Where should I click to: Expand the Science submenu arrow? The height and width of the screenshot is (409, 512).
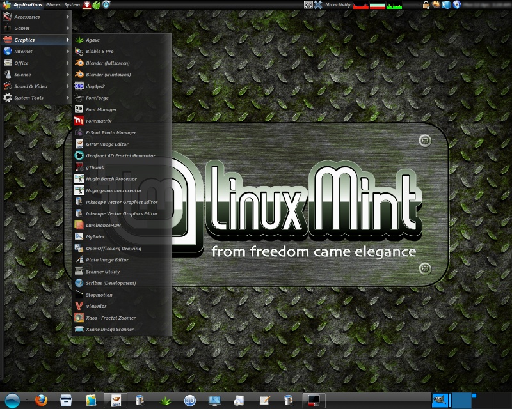tap(68, 74)
